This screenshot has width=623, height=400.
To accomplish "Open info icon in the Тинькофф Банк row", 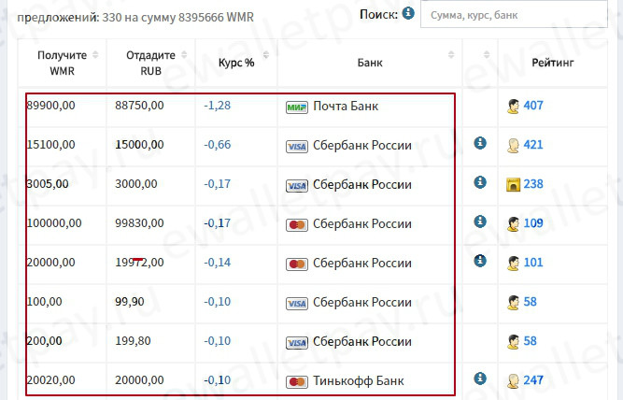I will click(480, 379).
